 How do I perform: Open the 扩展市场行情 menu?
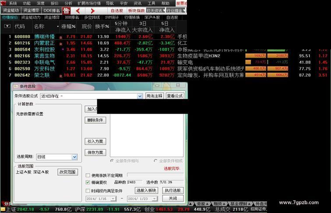point(89,3)
